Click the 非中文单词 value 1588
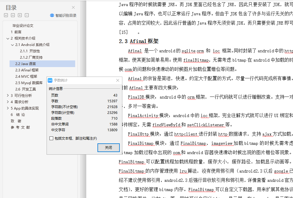 (x=113, y=124)
